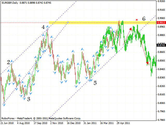This screenshot has width=166, height=125.
Task: Select the blue fractal arrow above peak 4
Action: click(48, 27)
